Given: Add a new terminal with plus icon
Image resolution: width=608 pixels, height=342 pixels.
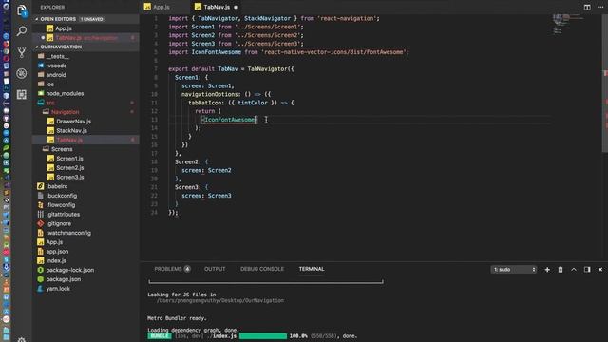Looking at the screenshot, I should (547, 270).
